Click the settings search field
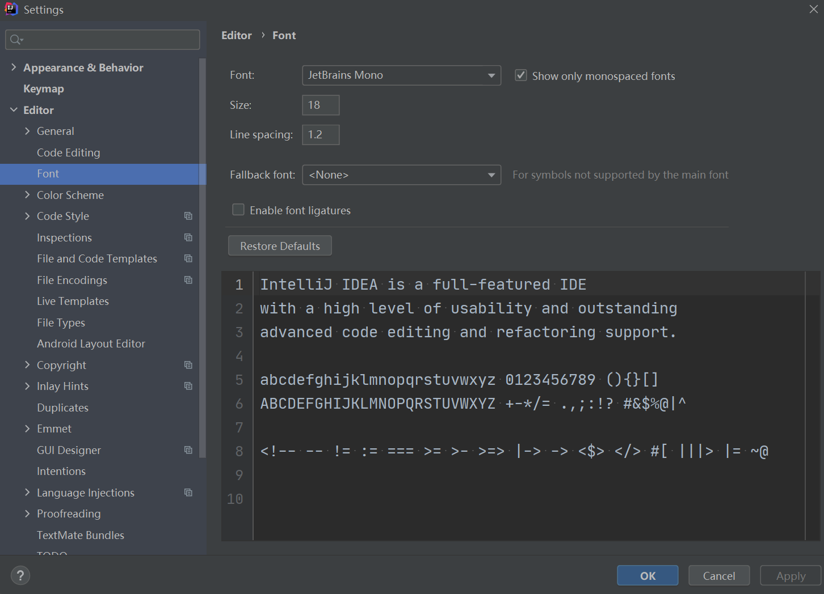This screenshot has width=824, height=594. coord(103,40)
